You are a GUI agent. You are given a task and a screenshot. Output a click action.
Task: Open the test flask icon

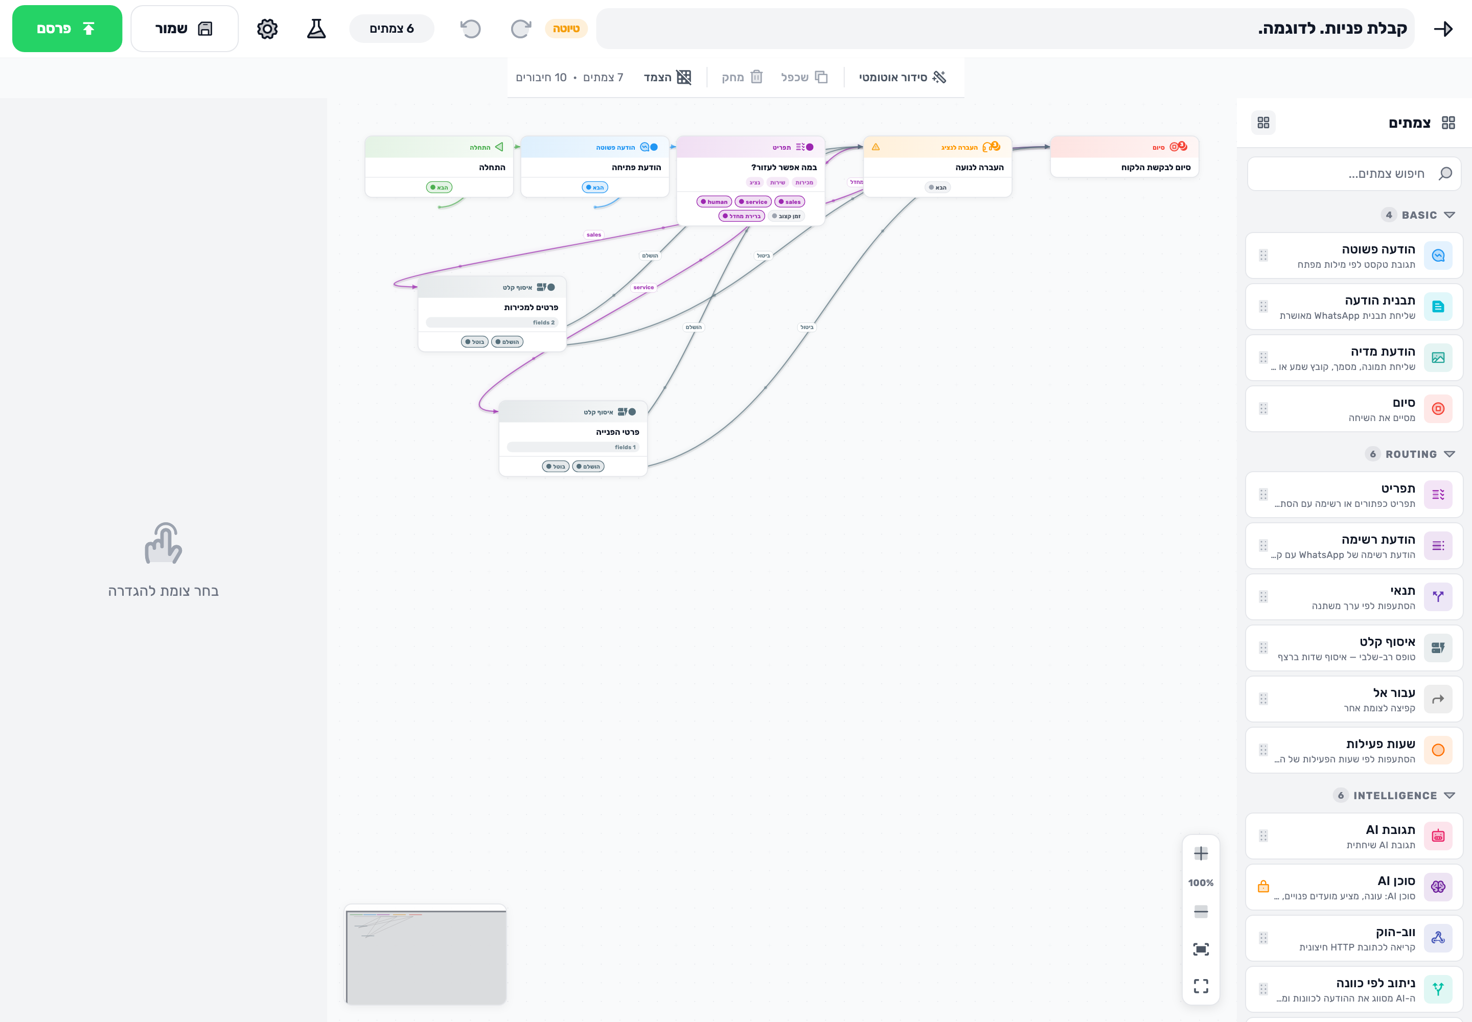click(x=316, y=29)
